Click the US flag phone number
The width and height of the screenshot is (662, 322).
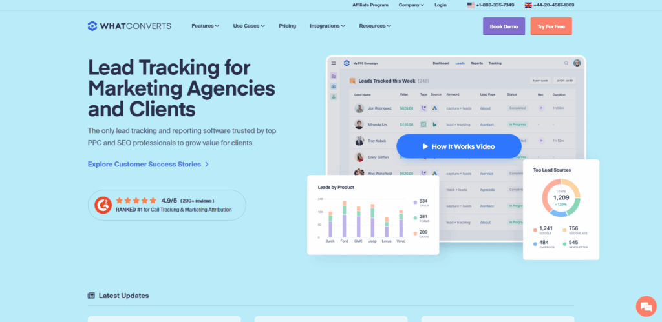pyautogui.click(x=490, y=5)
